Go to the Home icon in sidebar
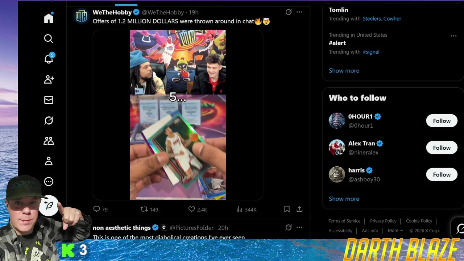This screenshot has height=261, width=464. point(49,18)
